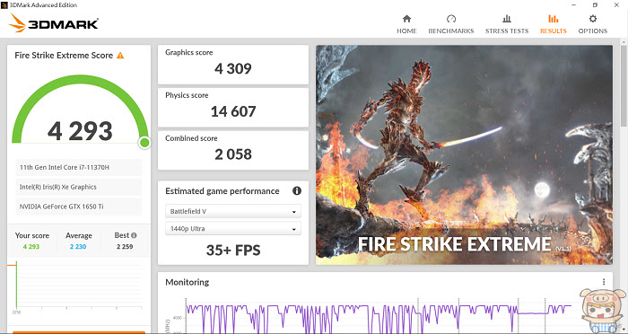628x334 pixels.
Task: Open the Stress Tests chart icon
Action: [507, 19]
